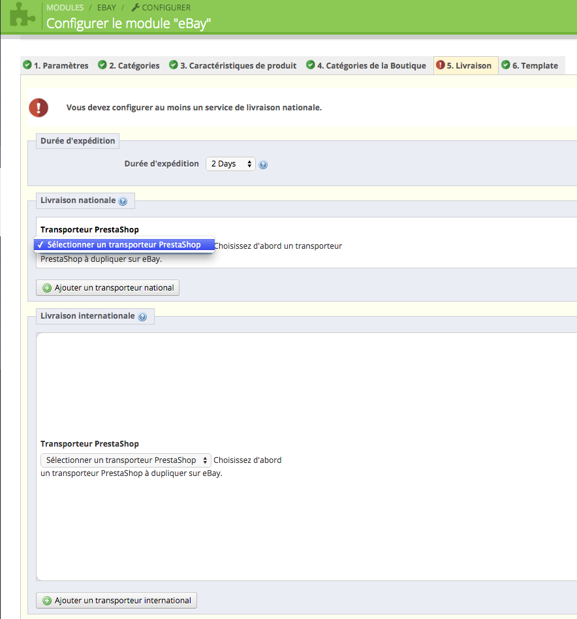Click MODULES breadcrumb link
577x619 pixels.
point(65,7)
